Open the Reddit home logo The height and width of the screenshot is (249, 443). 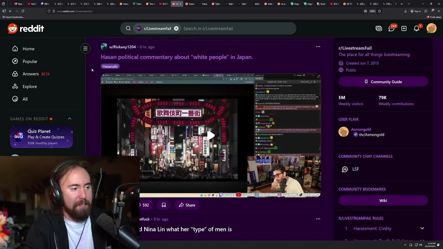tap(26, 28)
